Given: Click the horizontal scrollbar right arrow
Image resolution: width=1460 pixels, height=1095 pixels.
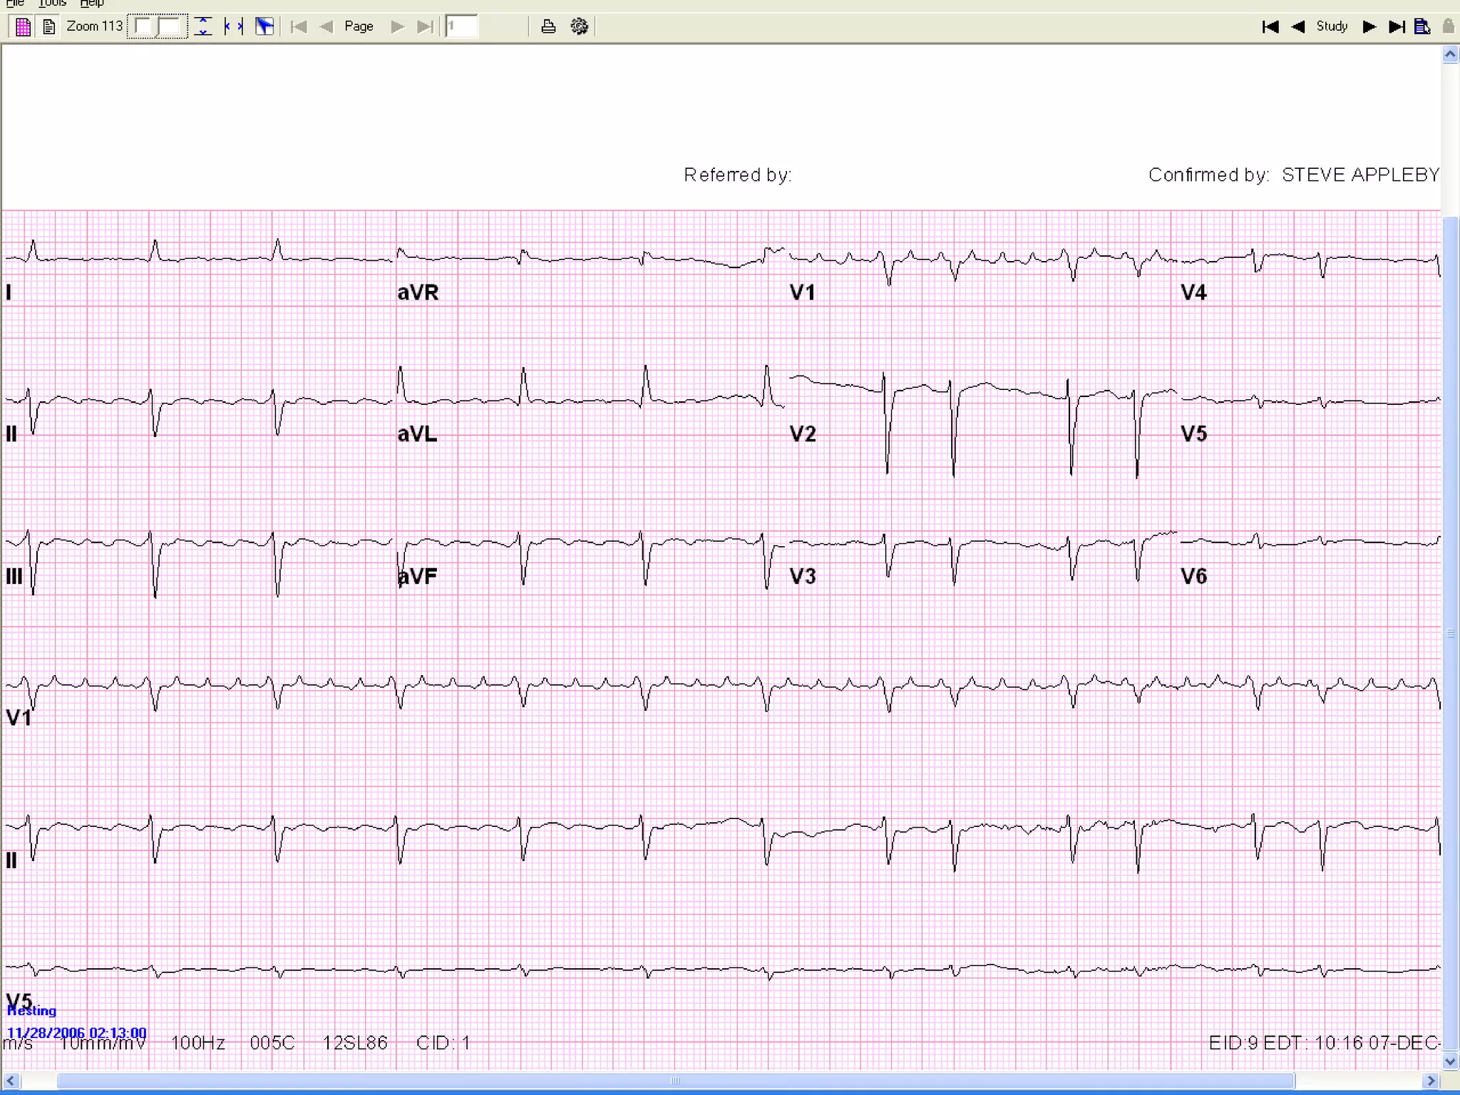Looking at the screenshot, I should (1431, 1081).
